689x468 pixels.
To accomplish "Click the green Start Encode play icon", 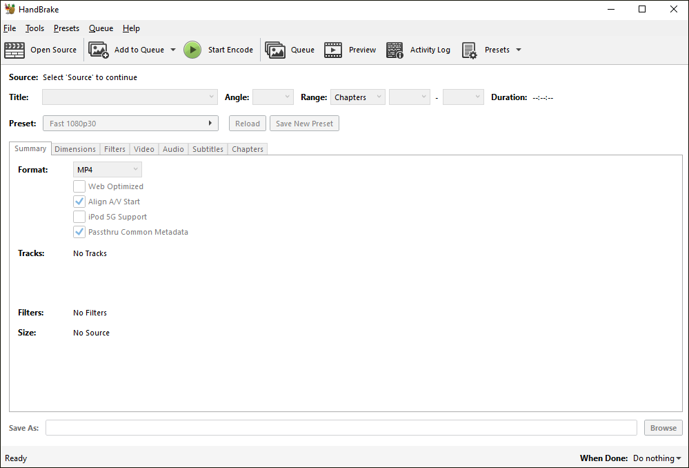I will [192, 50].
